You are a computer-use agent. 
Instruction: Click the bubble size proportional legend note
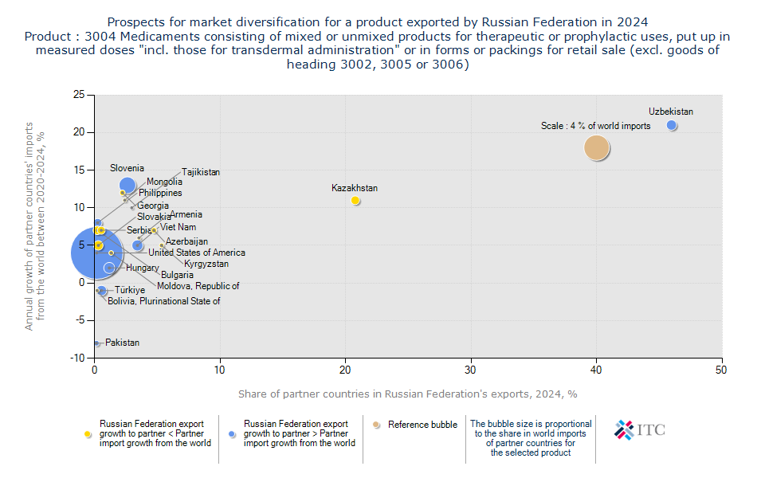[531, 438]
